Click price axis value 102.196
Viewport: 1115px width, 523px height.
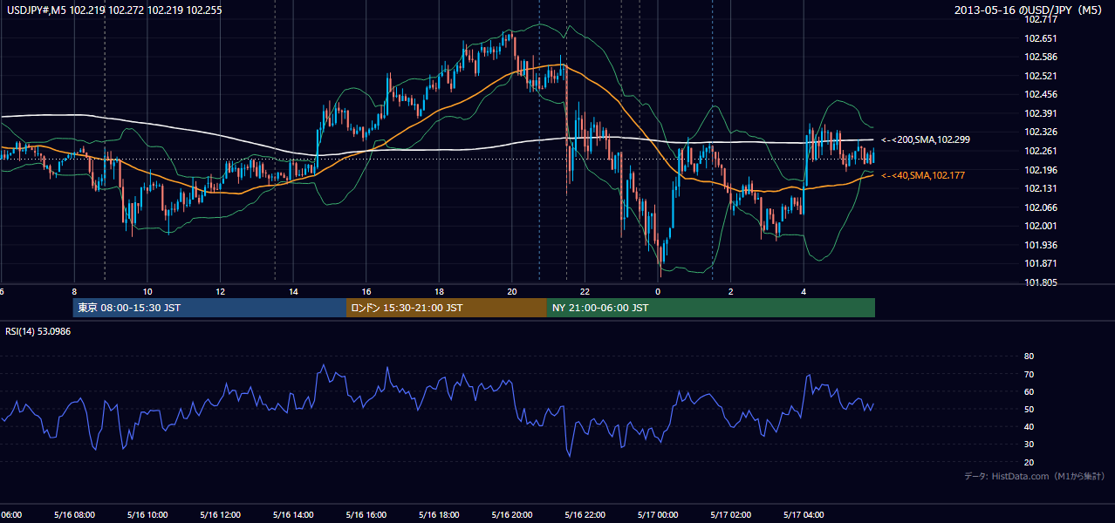coord(1041,170)
